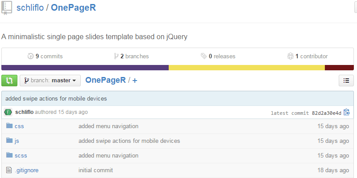Copy the latest commit SHA clipboard icon
Screen dimensions: 357x178
click(347, 112)
